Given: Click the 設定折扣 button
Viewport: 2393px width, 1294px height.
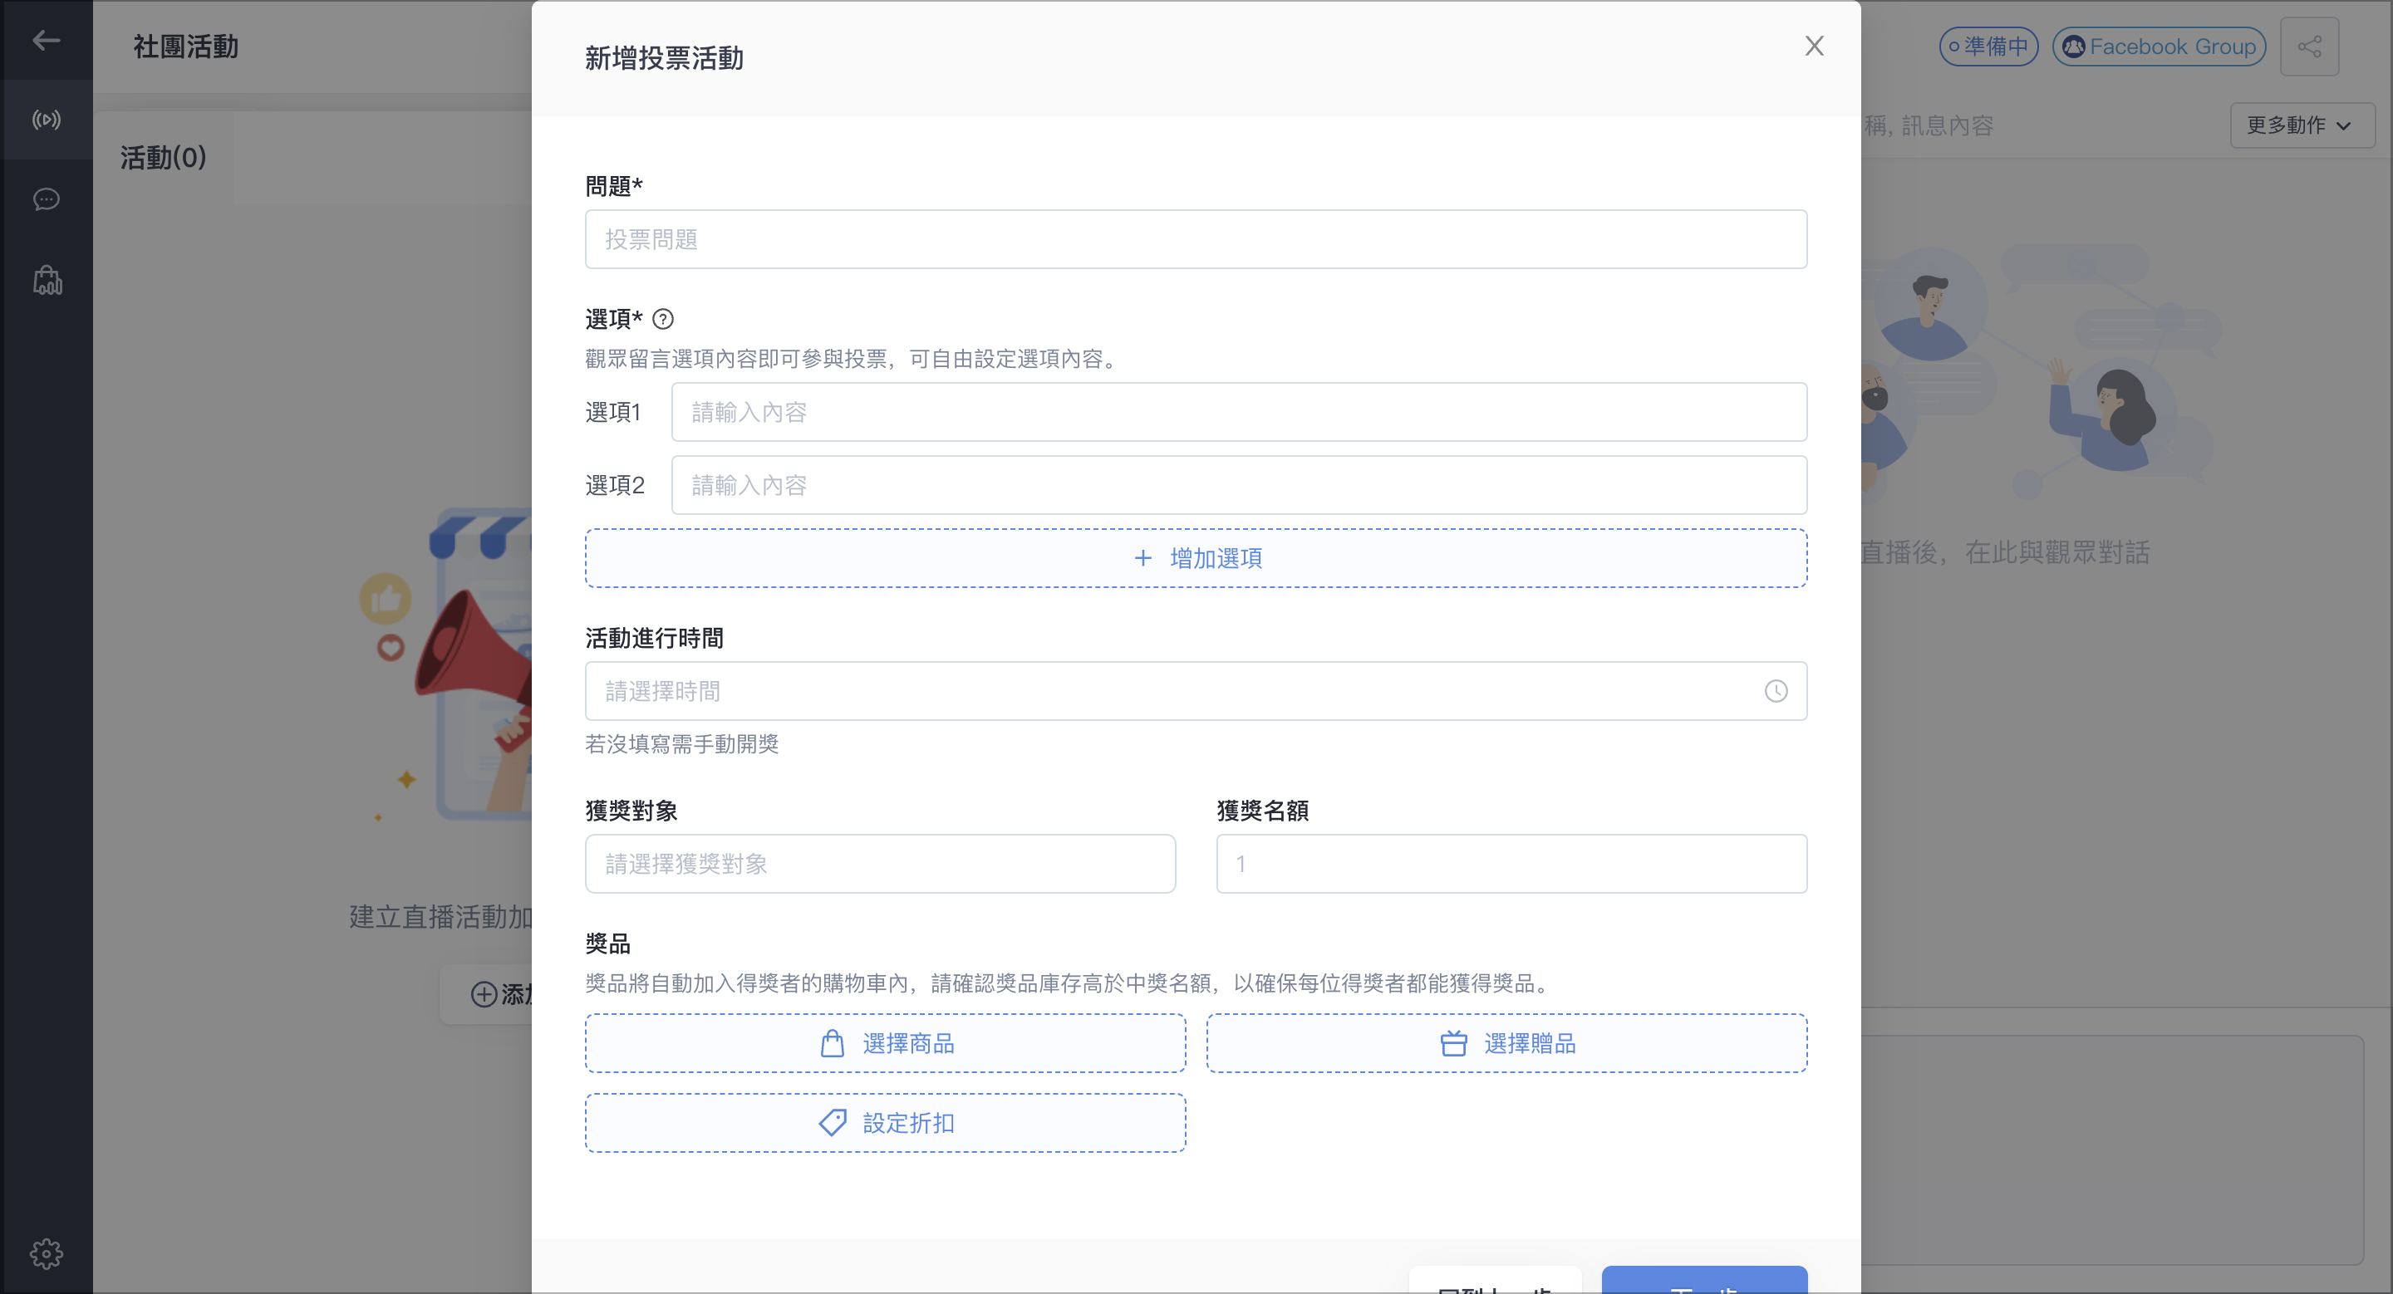Looking at the screenshot, I should tap(884, 1122).
